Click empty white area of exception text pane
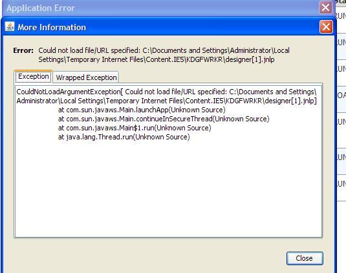The height and width of the screenshot is (273, 346). (168, 189)
